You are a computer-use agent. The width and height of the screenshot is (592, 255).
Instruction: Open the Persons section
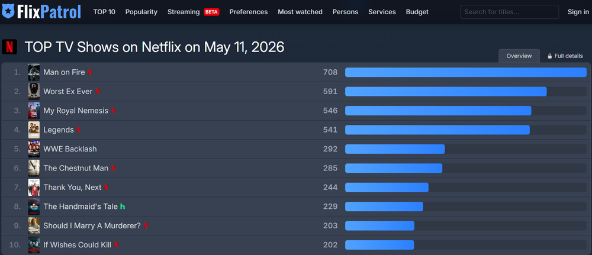click(x=346, y=12)
